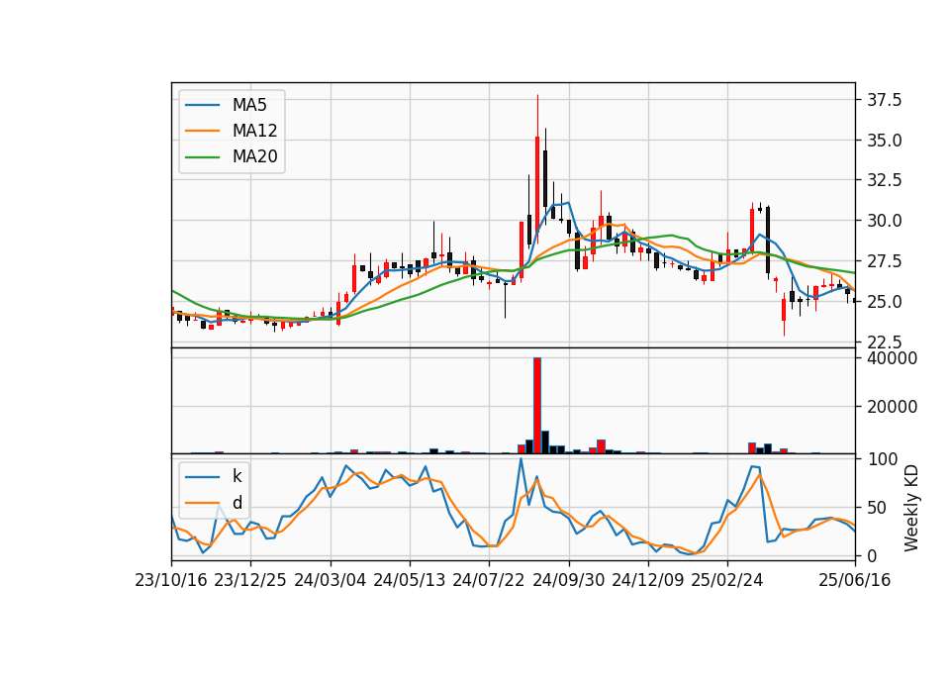Viewport: 950px width, 683px height.
Task: Click the 25/02/24 date tick label
Action: tap(727, 580)
